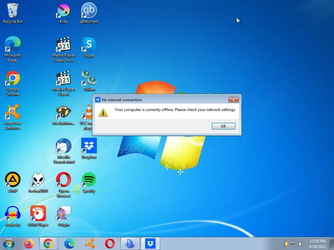The image size is (334, 250).
Task: Open Microsoft Edge from the taskbar
Action: pos(69,243)
